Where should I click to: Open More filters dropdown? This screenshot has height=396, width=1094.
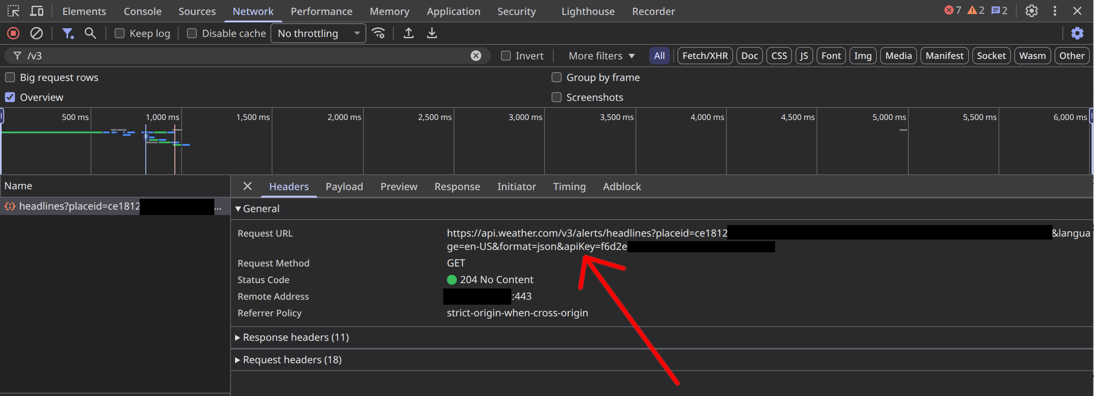click(x=602, y=56)
